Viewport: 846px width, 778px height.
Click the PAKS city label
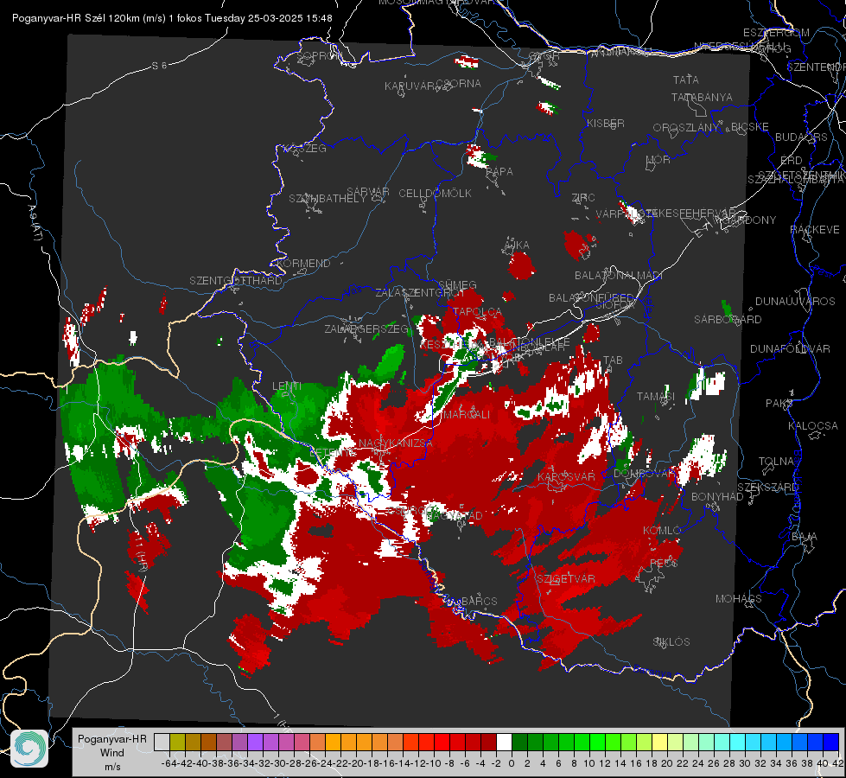[x=779, y=404]
